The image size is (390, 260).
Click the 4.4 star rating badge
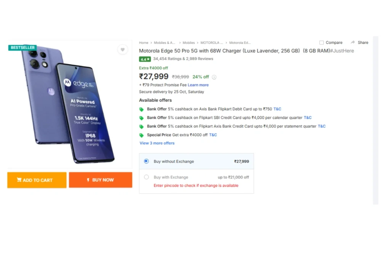coord(145,59)
